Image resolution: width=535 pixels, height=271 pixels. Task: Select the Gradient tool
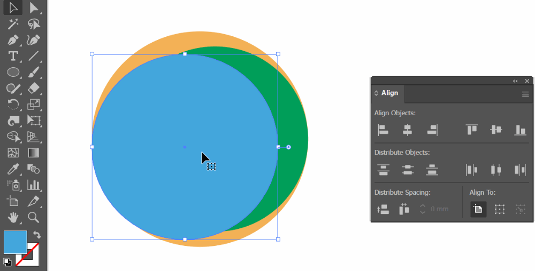[x=33, y=153]
